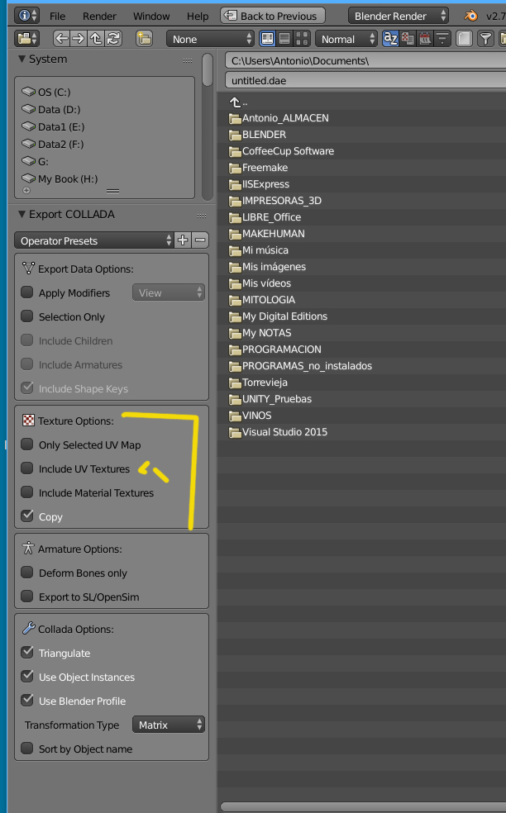The width and height of the screenshot is (506, 813).
Task: Open the Operator Presets dropdown
Action: [x=94, y=240]
